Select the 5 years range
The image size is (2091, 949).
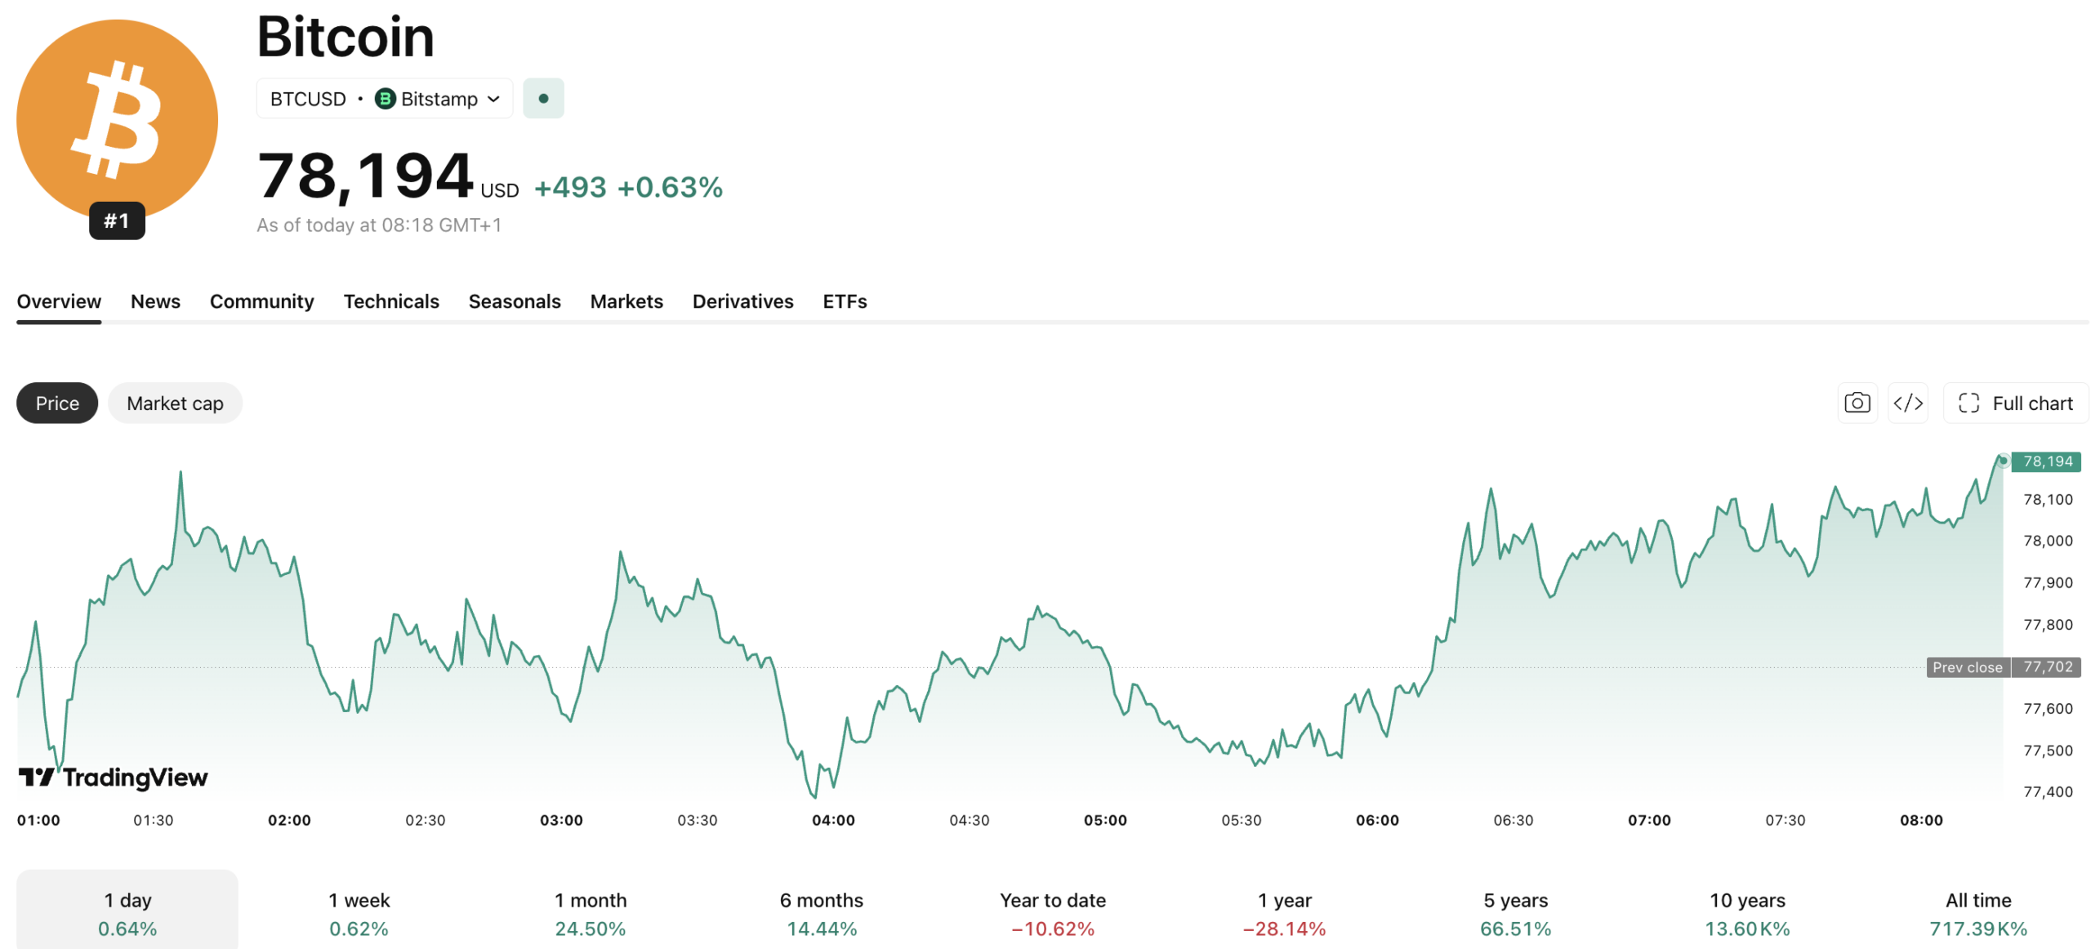point(1515,913)
